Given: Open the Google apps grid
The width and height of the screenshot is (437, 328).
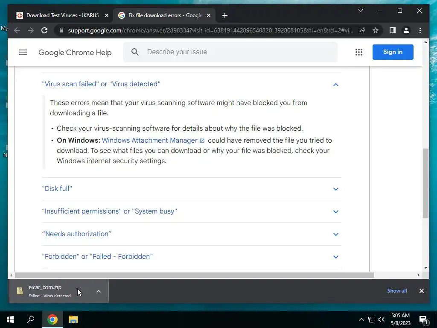Looking at the screenshot, I should click(x=358, y=52).
